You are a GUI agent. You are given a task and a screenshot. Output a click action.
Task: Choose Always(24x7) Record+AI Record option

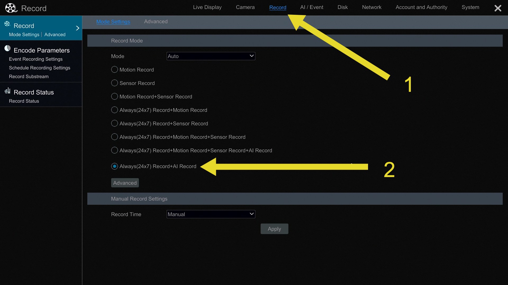click(115, 166)
